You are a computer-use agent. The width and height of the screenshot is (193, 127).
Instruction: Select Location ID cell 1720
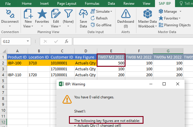point(39,75)
